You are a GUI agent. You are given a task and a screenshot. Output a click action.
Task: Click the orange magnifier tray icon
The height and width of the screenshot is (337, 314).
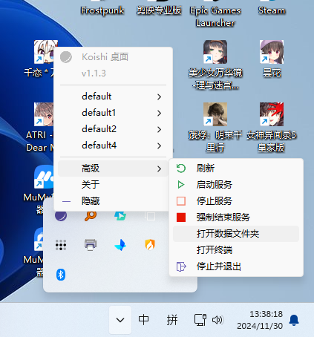91,216
